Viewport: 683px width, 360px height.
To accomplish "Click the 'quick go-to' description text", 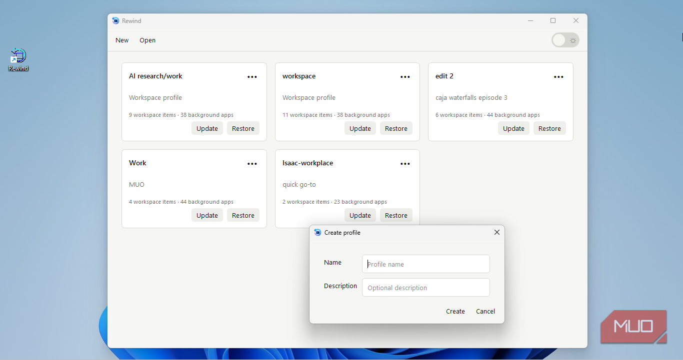I will coord(299,185).
